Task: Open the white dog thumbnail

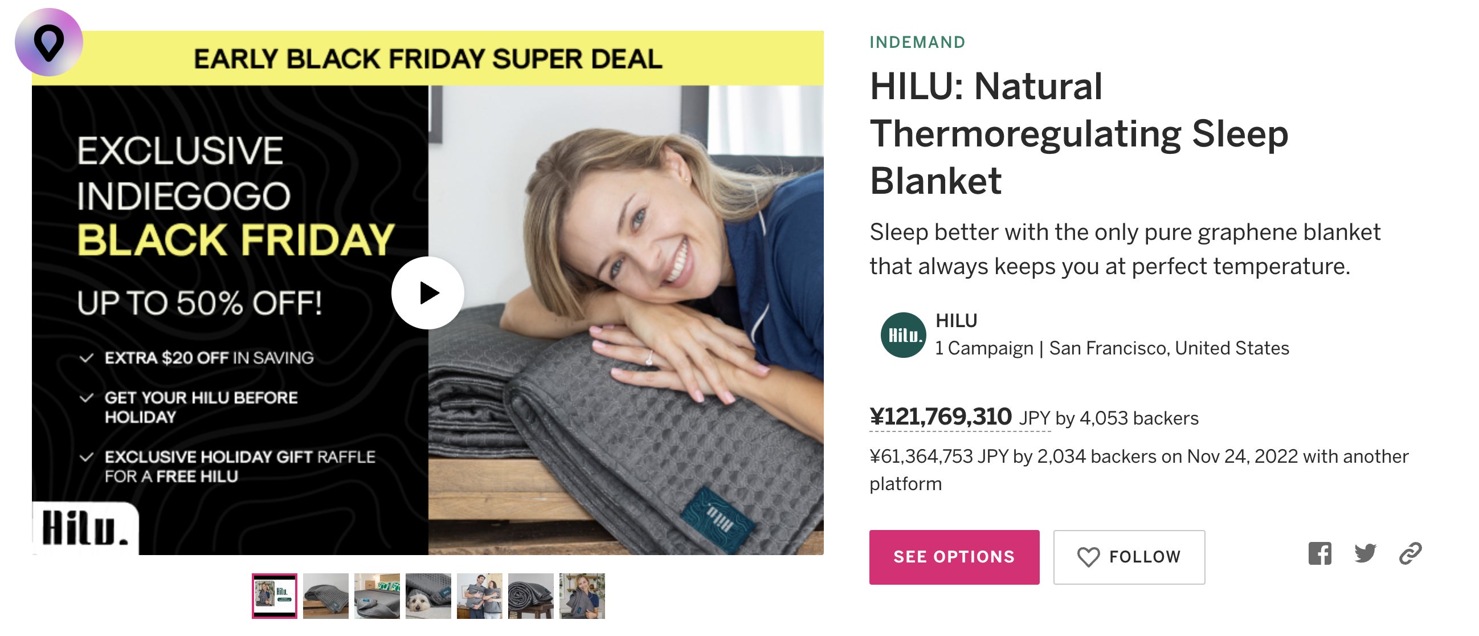Action: 428,596
